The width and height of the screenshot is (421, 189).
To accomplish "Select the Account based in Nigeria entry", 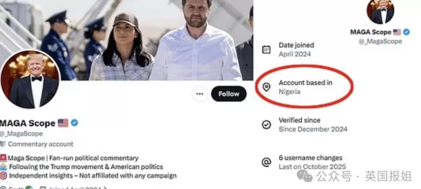I will pos(305,87).
